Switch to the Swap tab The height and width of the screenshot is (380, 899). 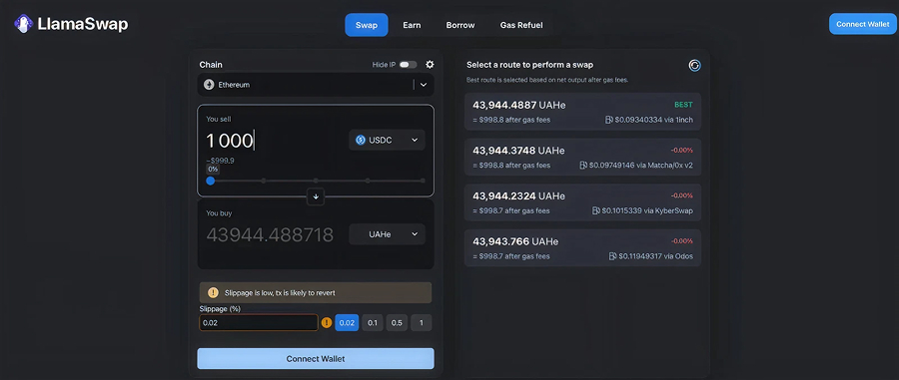pyautogui.click(x=367, y=25)
